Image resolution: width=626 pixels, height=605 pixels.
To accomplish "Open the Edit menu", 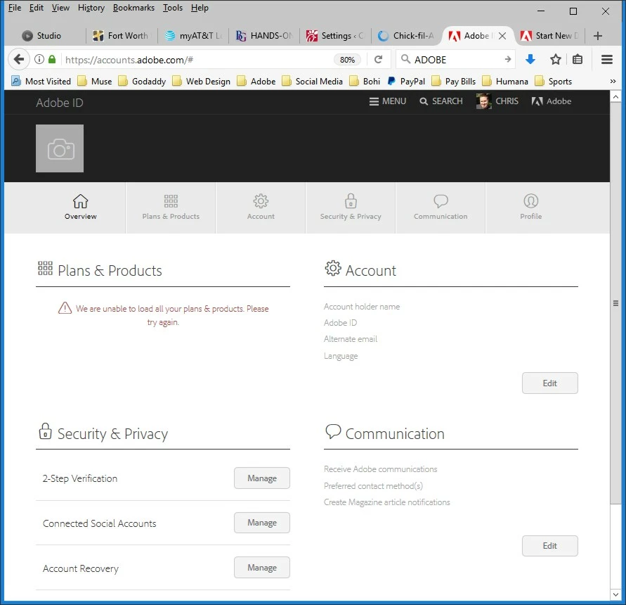I will (x=37, y=8).
